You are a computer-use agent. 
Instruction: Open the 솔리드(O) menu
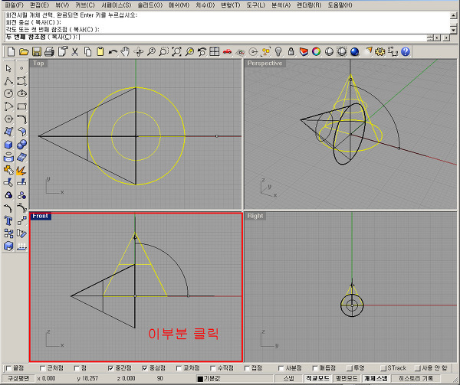point(150,5)
